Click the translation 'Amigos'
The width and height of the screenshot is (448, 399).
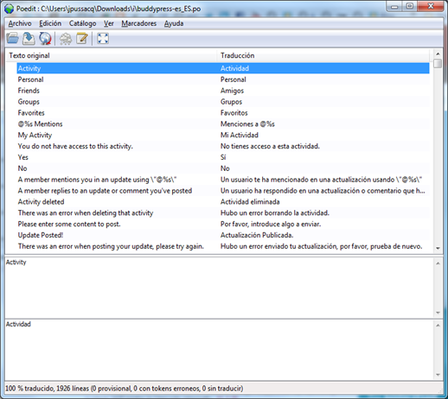[232, 91]
